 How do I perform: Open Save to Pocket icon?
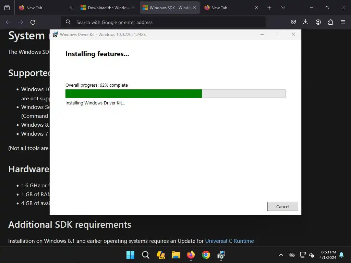click(293, 22)
